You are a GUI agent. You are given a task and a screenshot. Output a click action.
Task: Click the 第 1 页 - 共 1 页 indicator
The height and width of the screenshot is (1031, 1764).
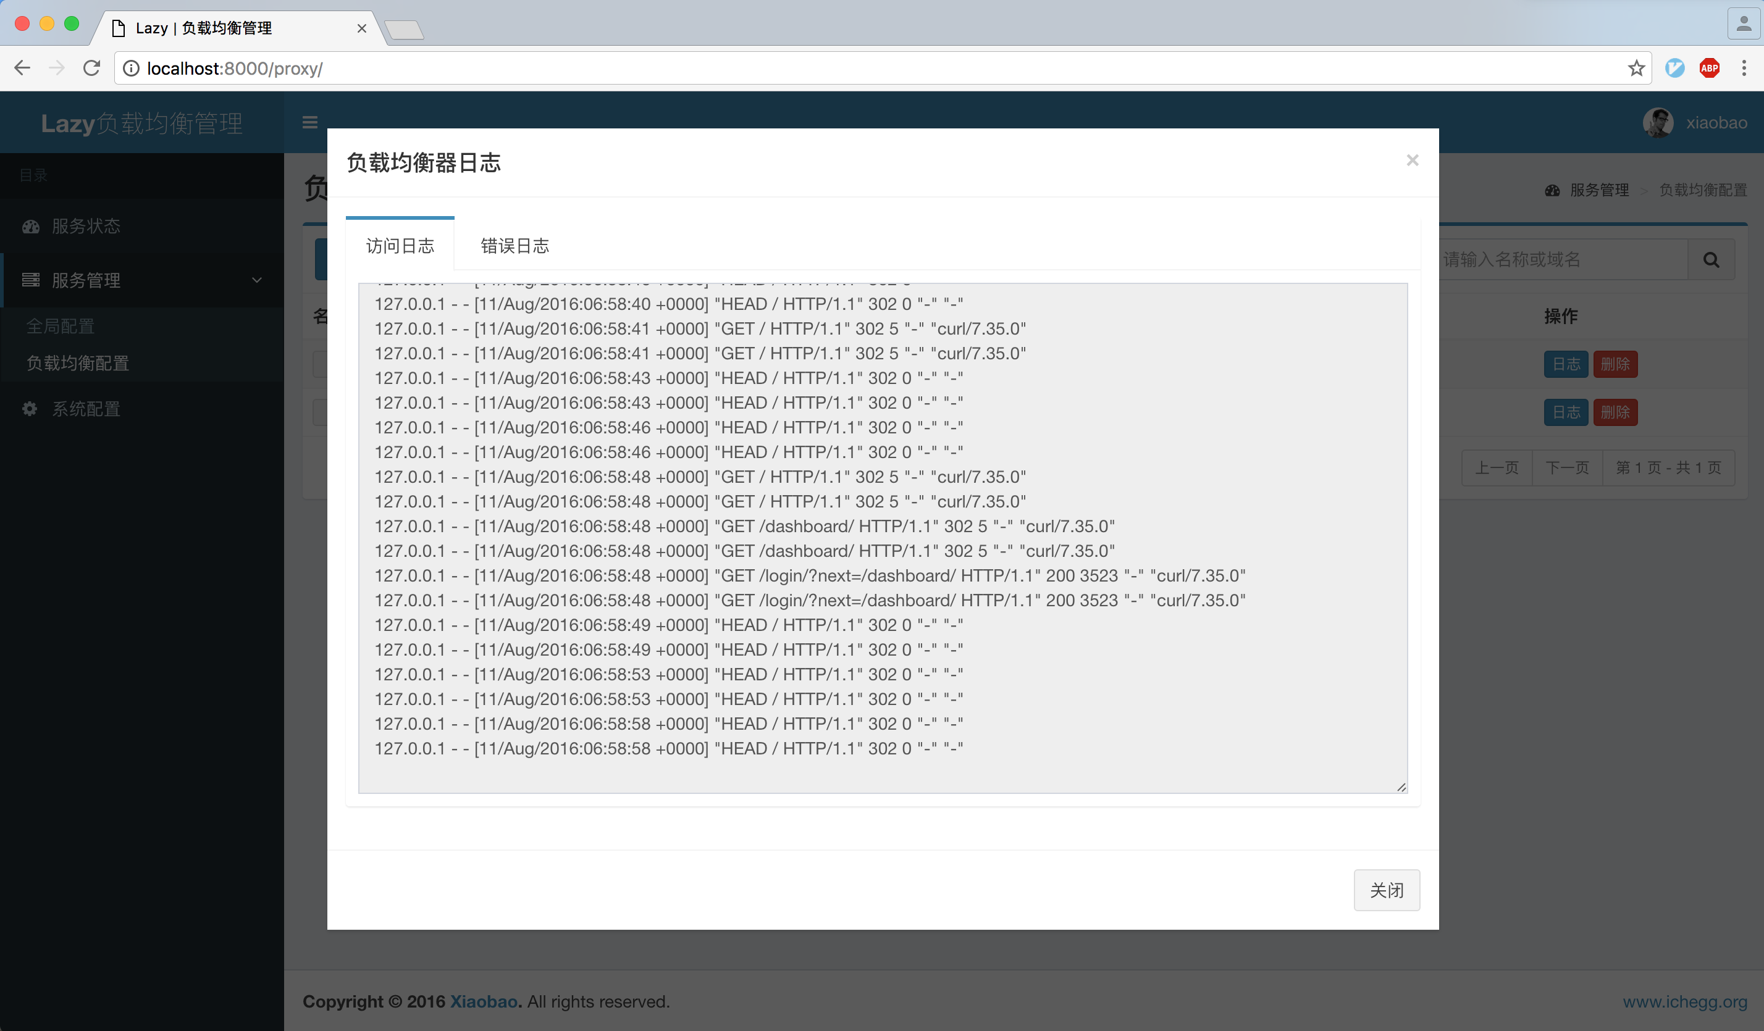1668,467
